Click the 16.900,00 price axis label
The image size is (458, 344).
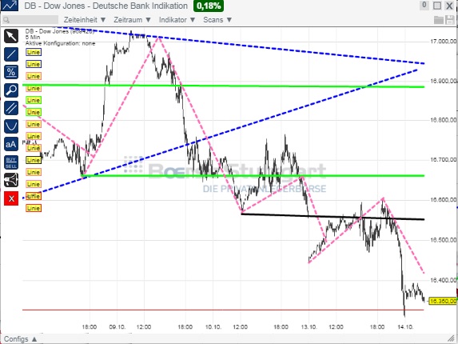coord(443,81)
